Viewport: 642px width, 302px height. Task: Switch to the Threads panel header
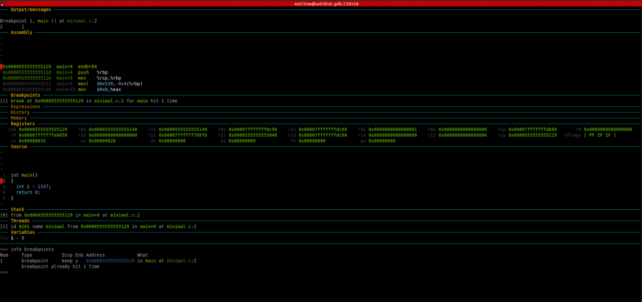[19, 221]
